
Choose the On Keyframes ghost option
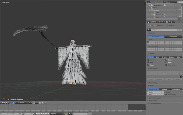176,89
